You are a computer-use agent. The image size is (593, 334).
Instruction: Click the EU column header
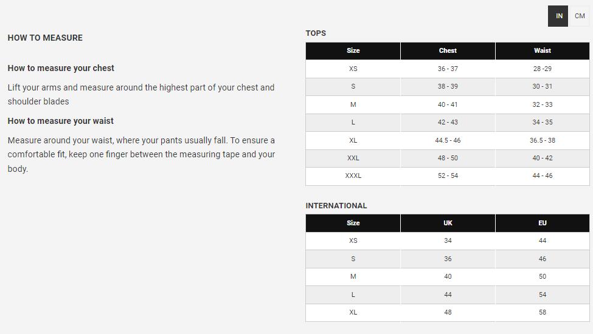(x=542, y=223)
